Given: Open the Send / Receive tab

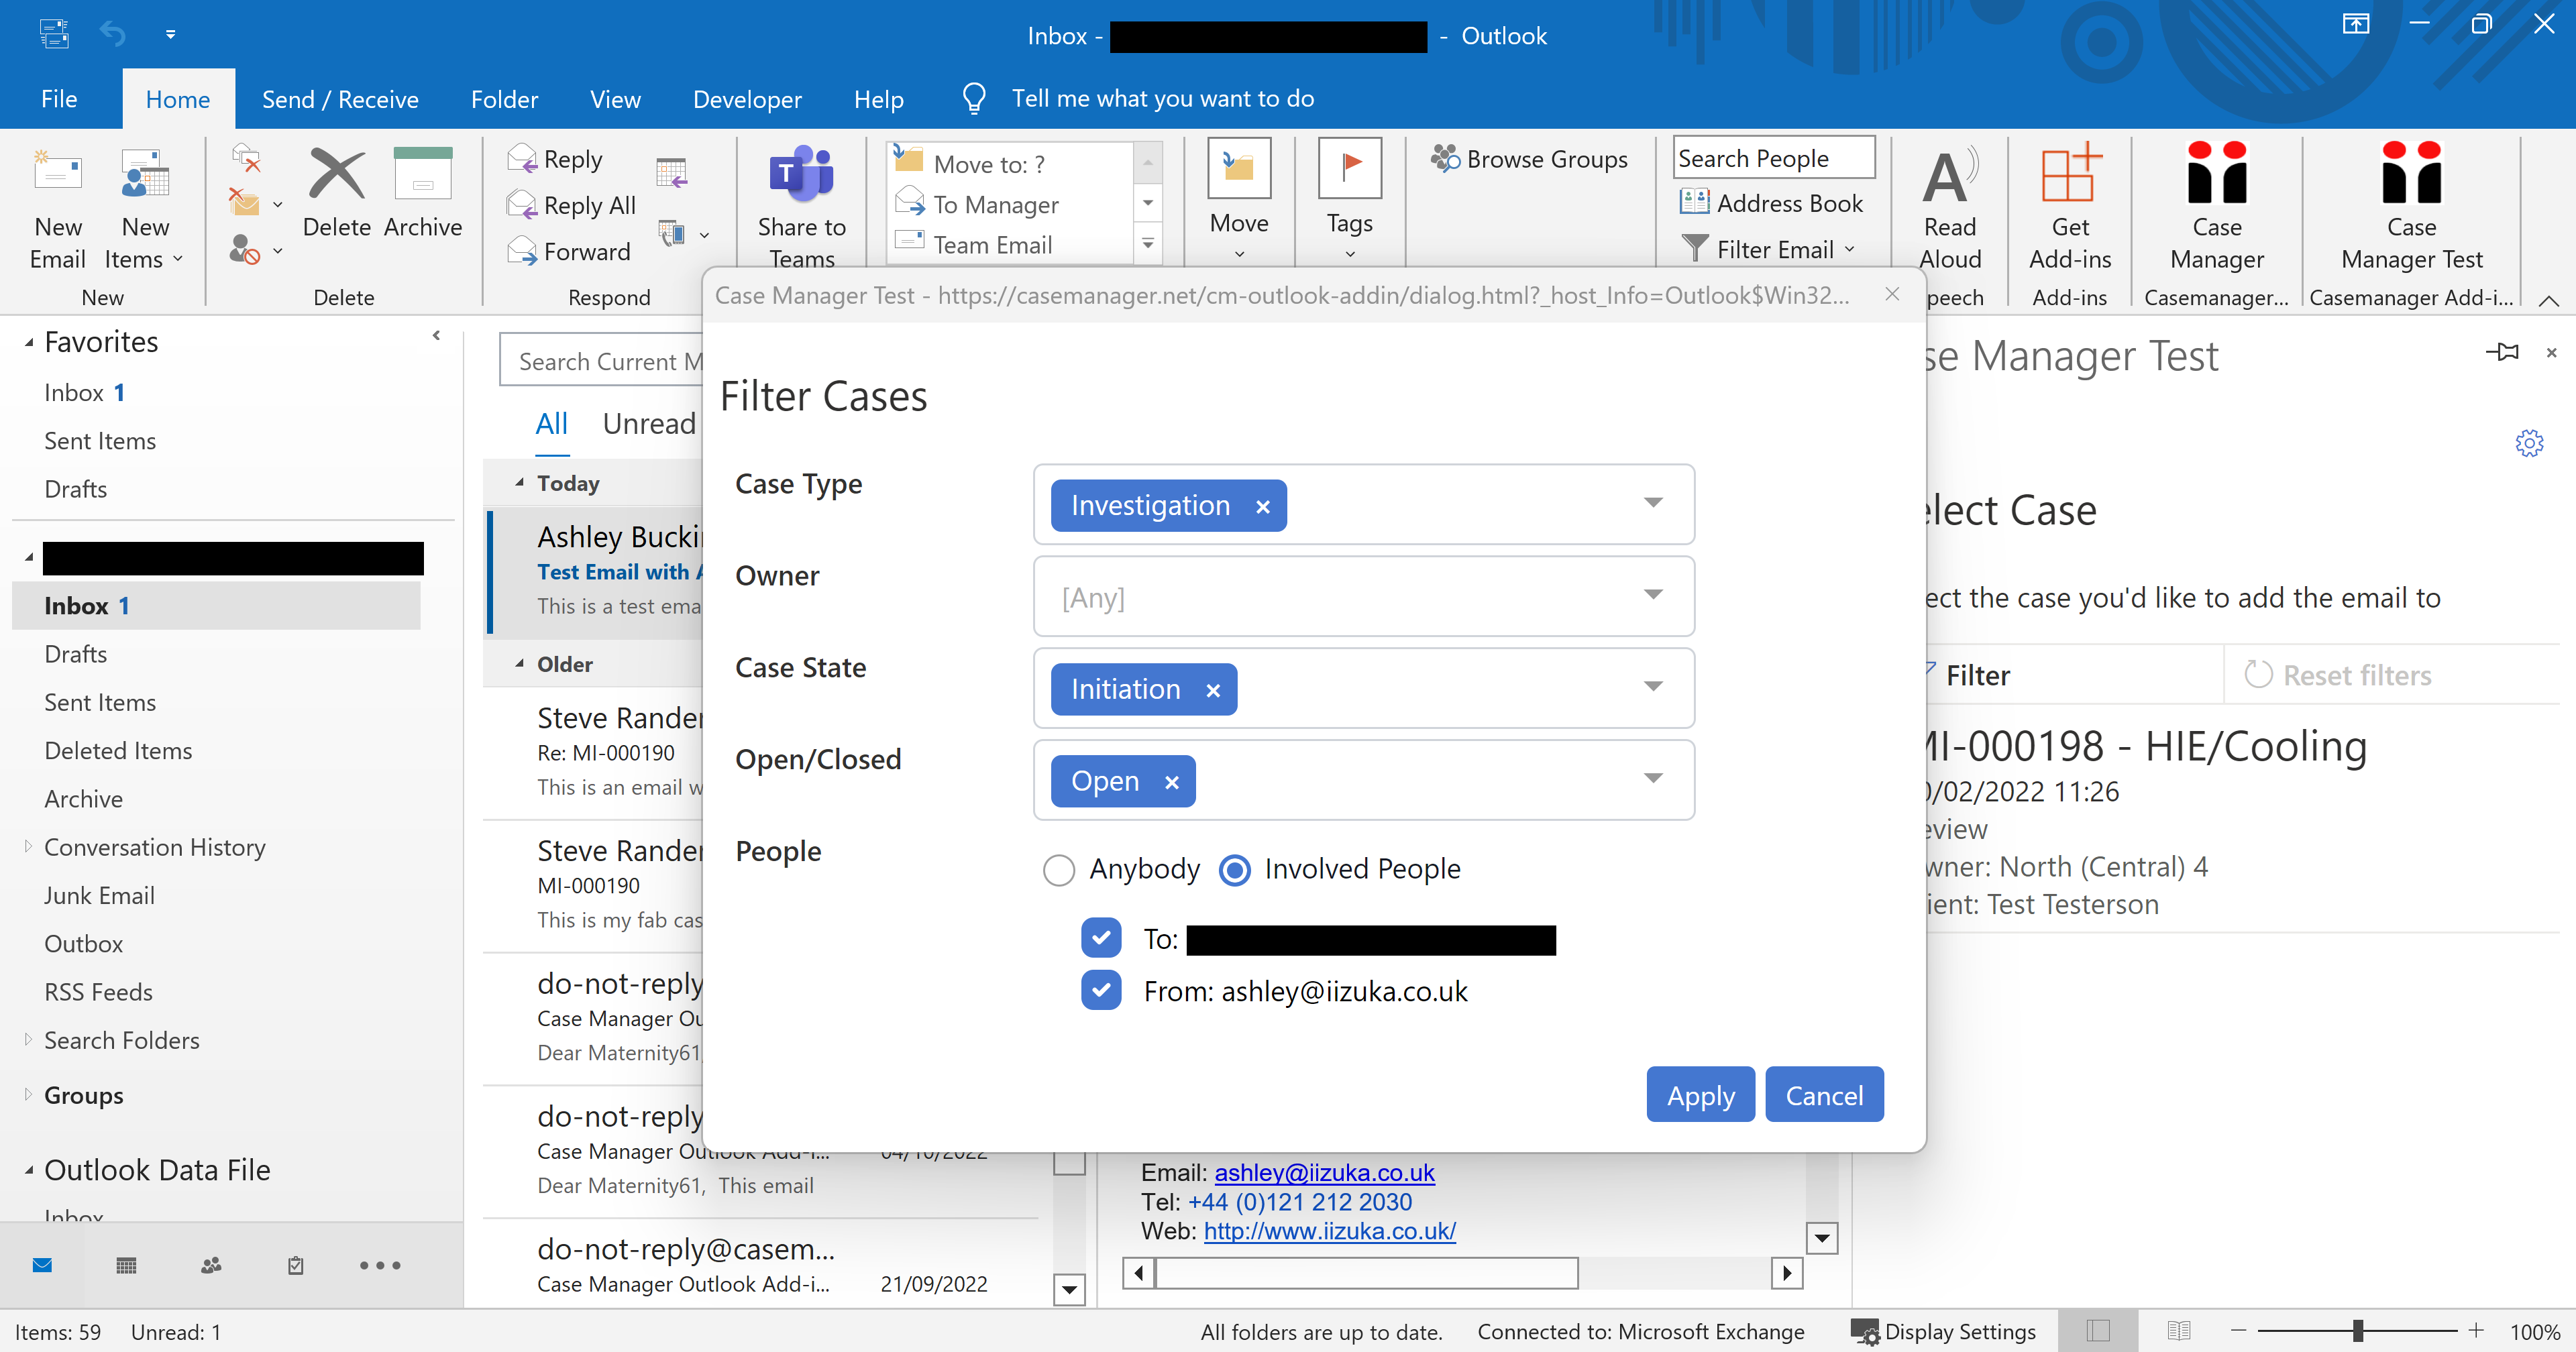Looking at the screenshot, I should (x=340, y=99).
